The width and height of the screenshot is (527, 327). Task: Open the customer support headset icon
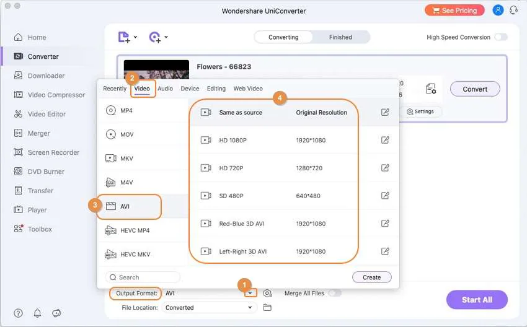coord(513,10)
